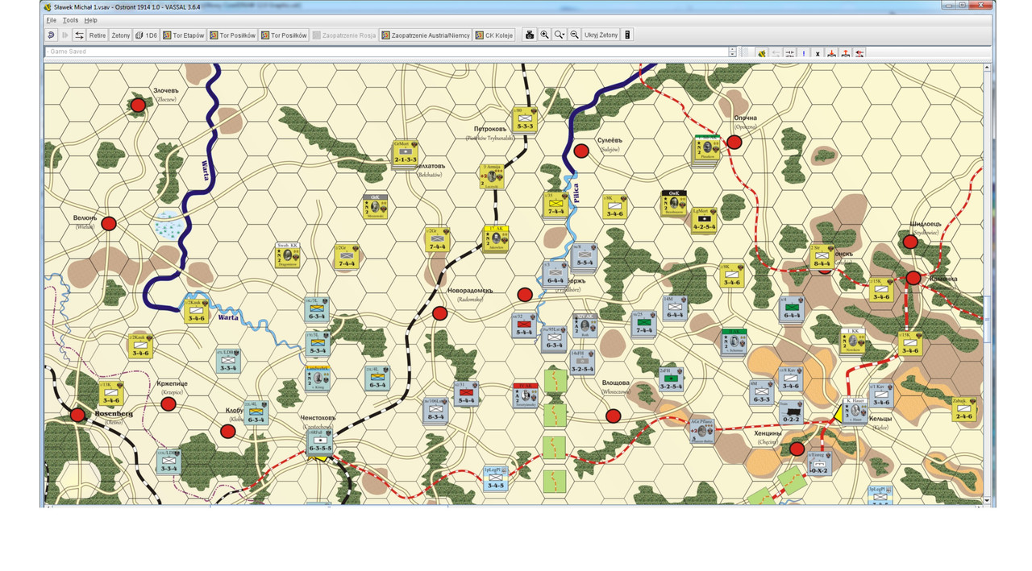Click the blue exclamation mark icon
Screen dimensions: 1032x571
click(804, 53)
